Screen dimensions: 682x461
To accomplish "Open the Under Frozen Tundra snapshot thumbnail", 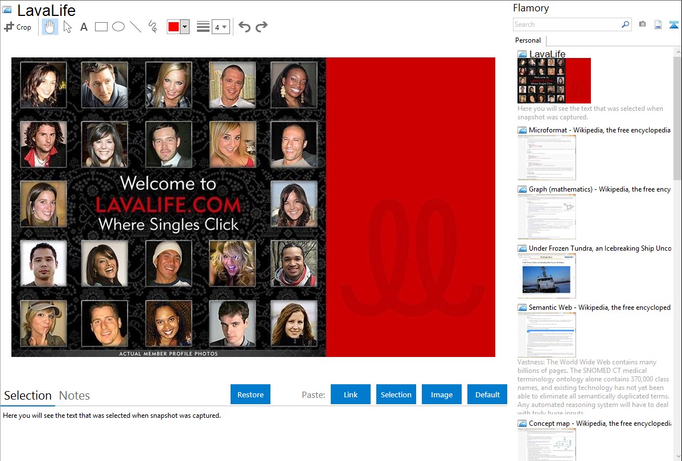I will point(547,276).
